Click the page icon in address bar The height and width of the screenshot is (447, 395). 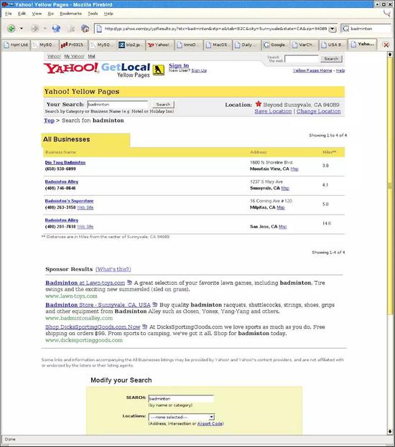click(x=99, y=29)
